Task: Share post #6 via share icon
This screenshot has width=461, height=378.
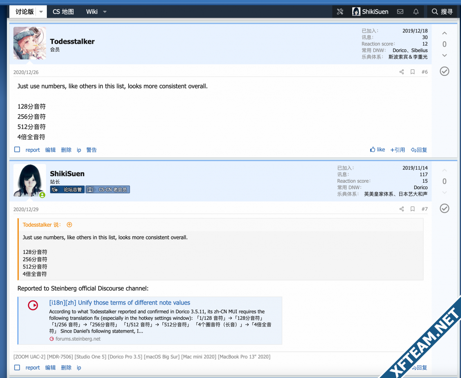Action: (x=402, y=72)
